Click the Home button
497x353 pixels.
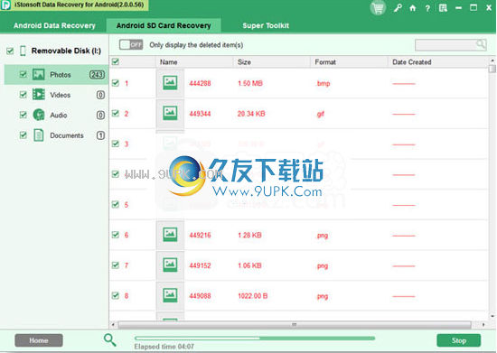(x=39, y=340)
